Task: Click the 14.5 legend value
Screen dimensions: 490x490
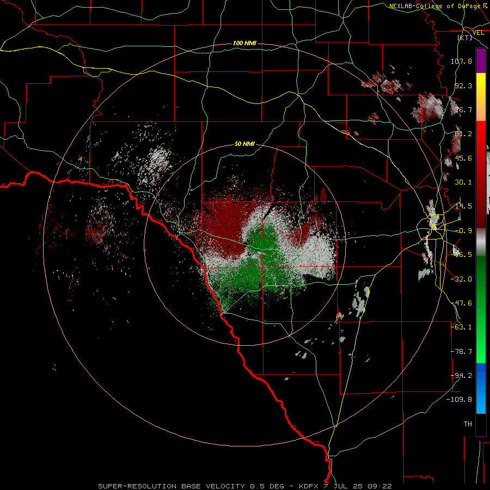Action: click(463, 206)
